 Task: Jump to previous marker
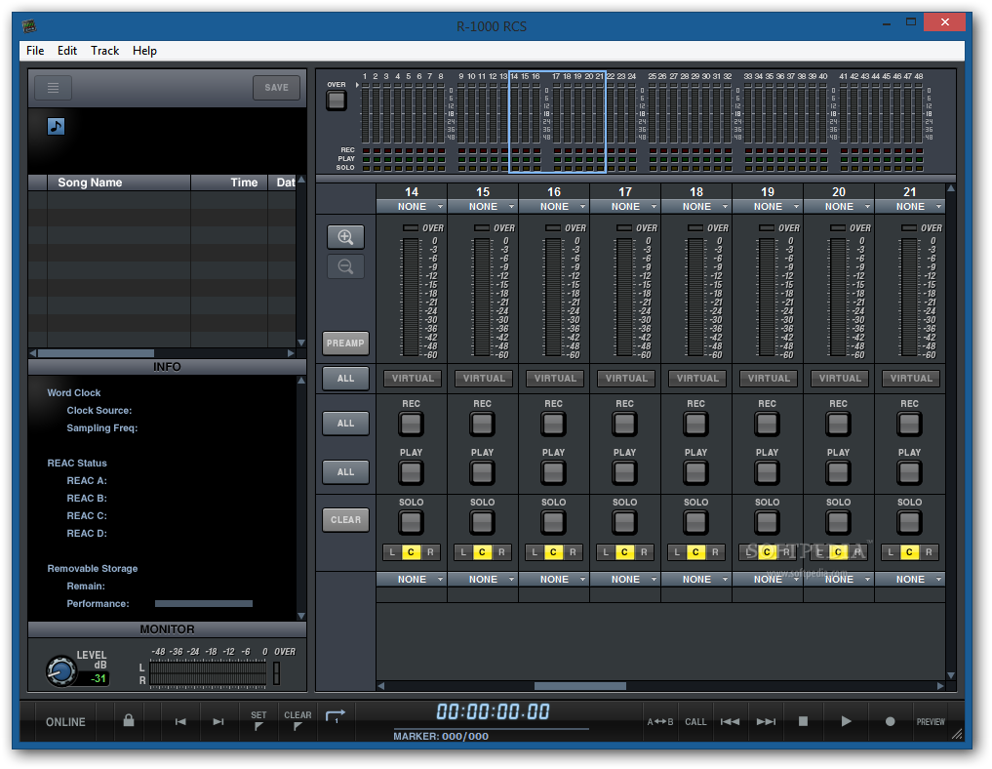tap(180, 721)
